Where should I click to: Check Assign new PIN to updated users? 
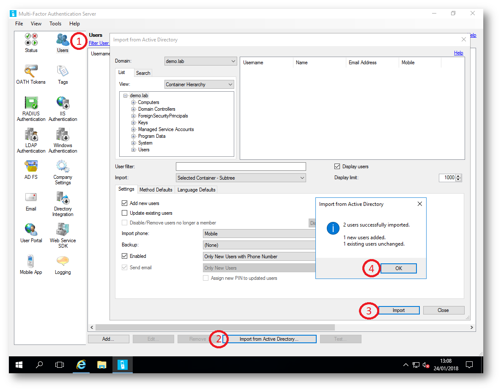tap(206, 278)
